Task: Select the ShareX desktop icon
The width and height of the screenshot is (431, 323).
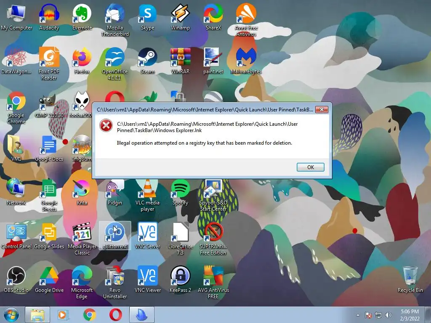Action: pos(213,17)
